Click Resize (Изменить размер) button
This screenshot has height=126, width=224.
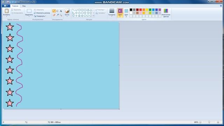click(x=42, y=13)
